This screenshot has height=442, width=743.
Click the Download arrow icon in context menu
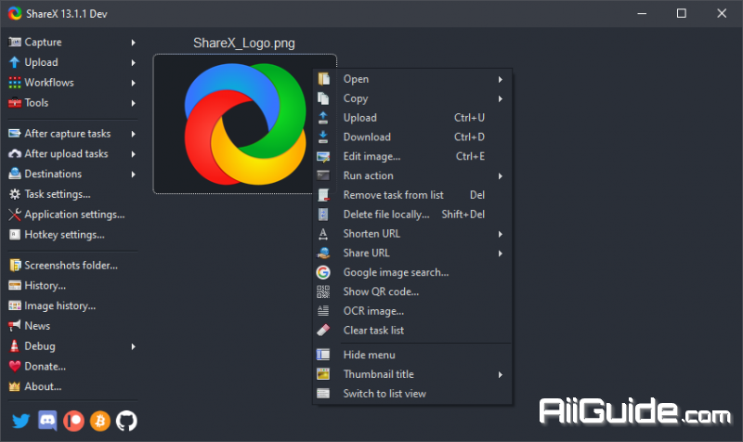tap(323, 136)
